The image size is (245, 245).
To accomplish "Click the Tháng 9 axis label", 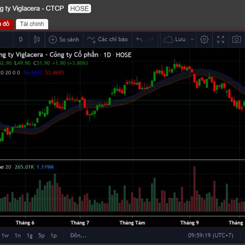I will 189,223.
